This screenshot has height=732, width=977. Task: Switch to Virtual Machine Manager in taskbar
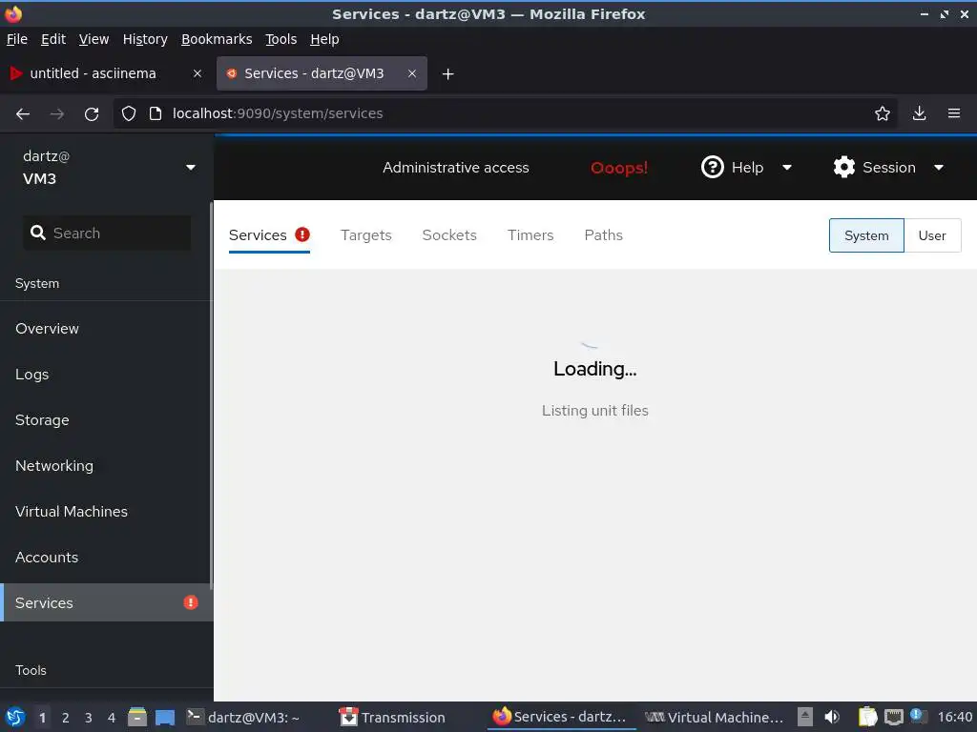(714, 717)
